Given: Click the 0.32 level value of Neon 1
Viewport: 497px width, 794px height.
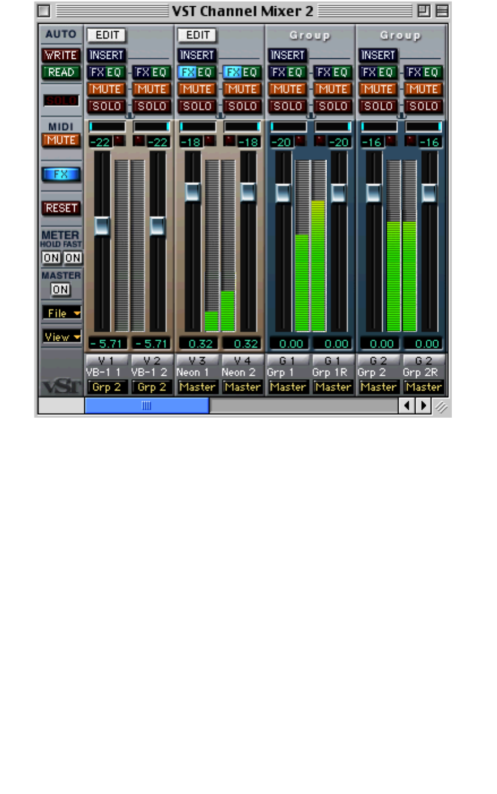Looking at the screenshot, I should (197, 344).
